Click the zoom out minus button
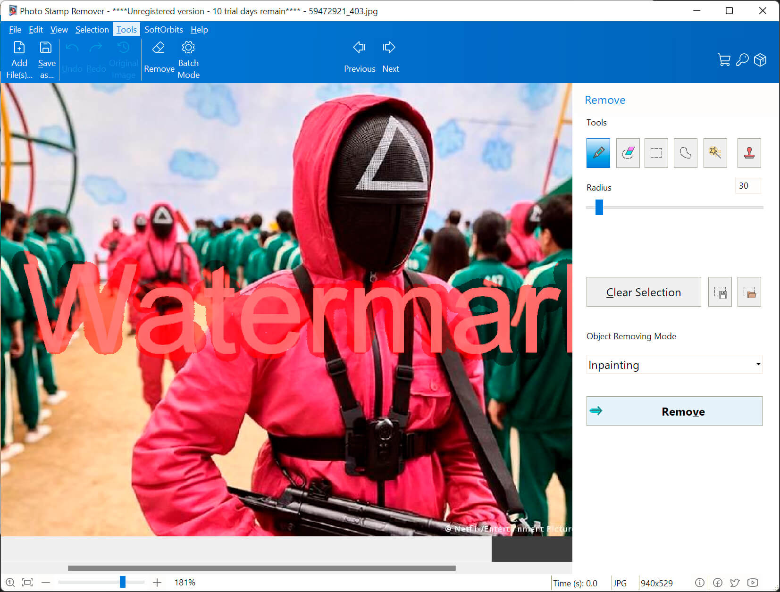780x592 pixels. [46, 583]
